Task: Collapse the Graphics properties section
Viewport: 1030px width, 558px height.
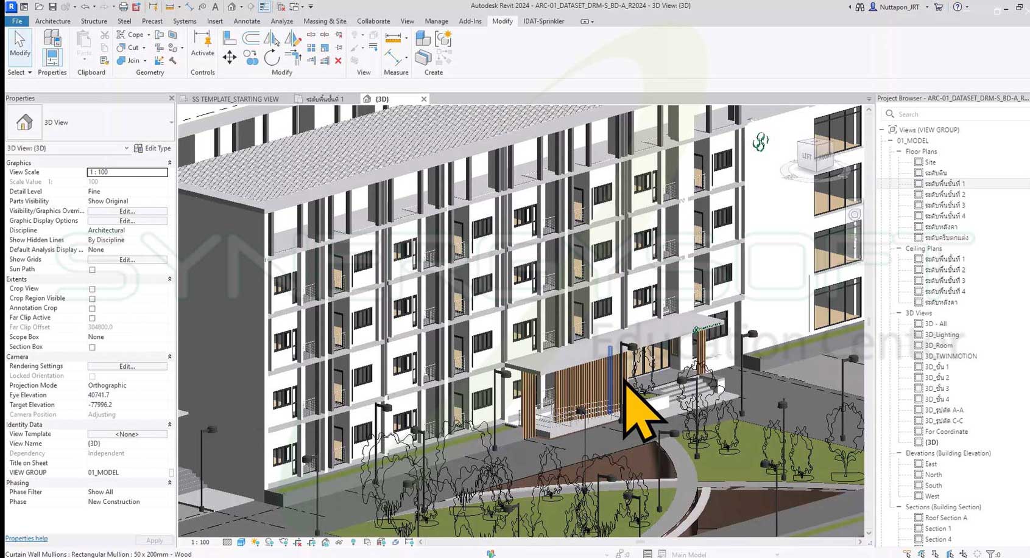Action: point(169,163)
